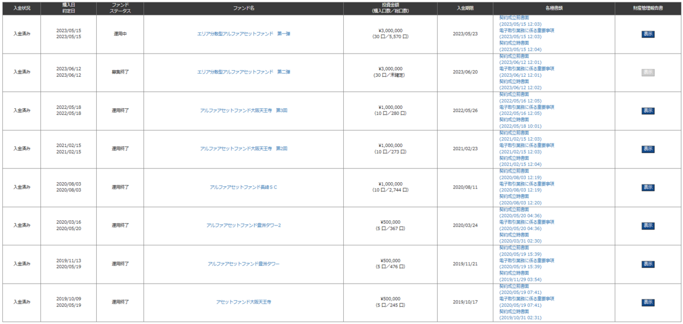Select amount cell ¥500,000 (5口/367口)
683x324 pixels.
390,225
